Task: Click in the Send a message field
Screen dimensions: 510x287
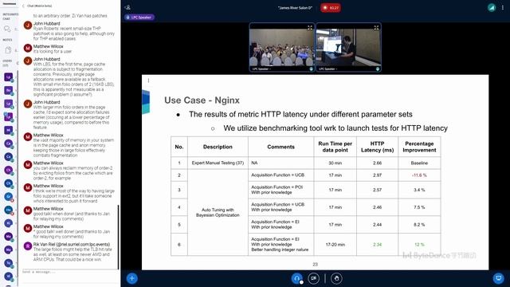Action: (69, 272)
